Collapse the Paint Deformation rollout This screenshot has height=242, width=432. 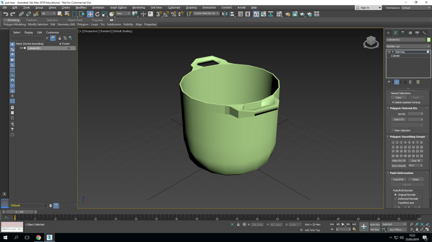(401, 173)
